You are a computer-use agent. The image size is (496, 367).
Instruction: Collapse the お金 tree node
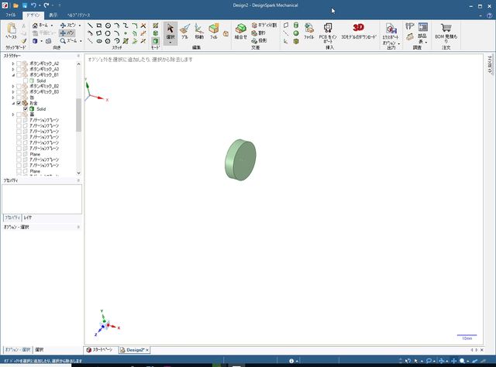click(13, 103)
